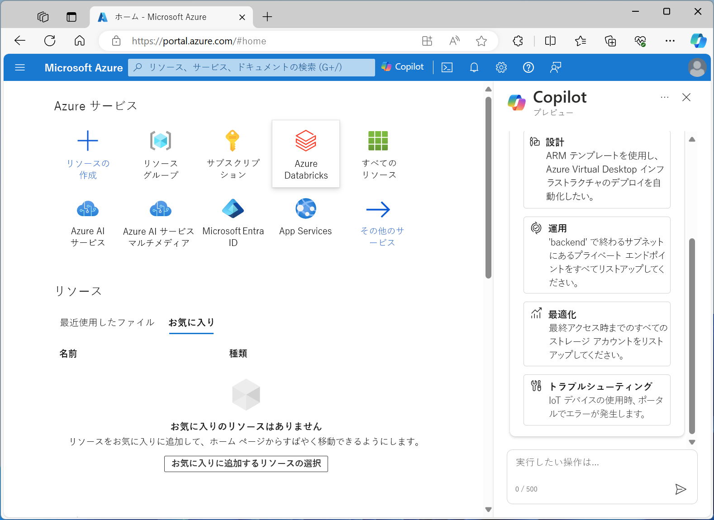Select the ホーム - Microsoft Azure browser tab

[x=172, y=17]
